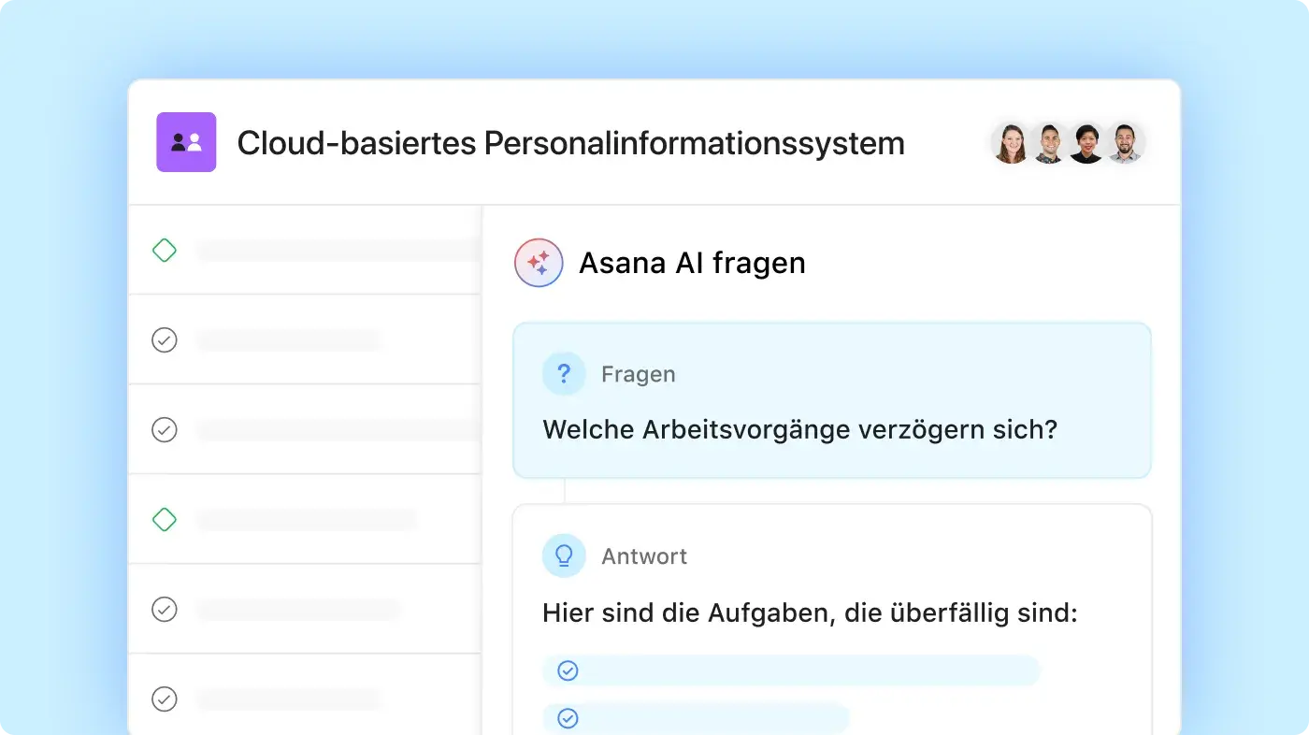The height and width of the screenshot is (735, 1309).
Task: Open the first avatar, woman with red hair
Action: pyautogui.click(x=1011, y=143)
